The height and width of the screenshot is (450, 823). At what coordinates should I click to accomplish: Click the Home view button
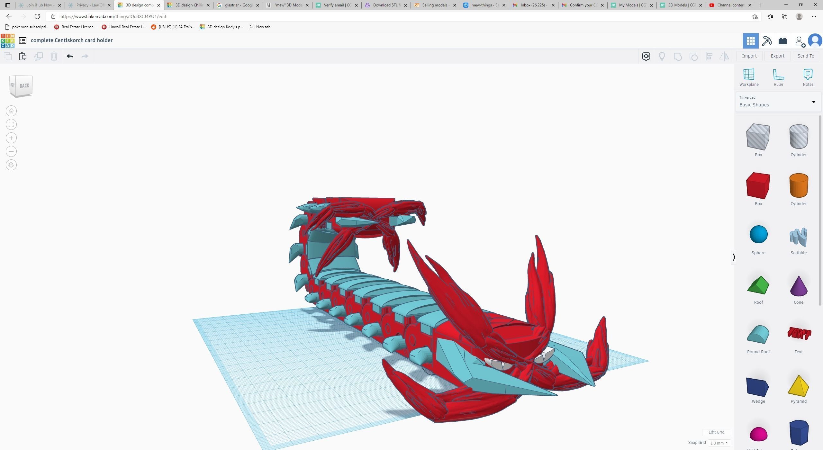point(11,111)
